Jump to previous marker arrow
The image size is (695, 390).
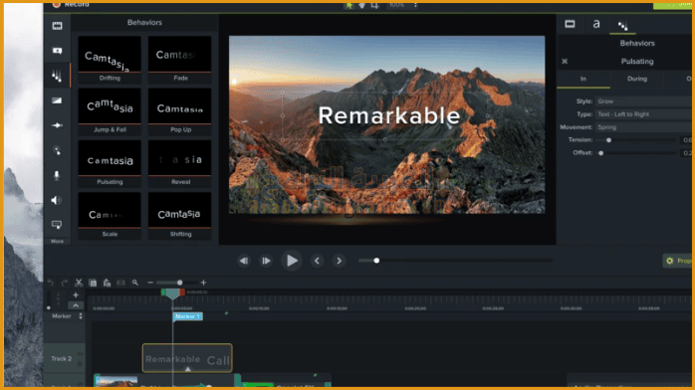(x=317, y=261)
